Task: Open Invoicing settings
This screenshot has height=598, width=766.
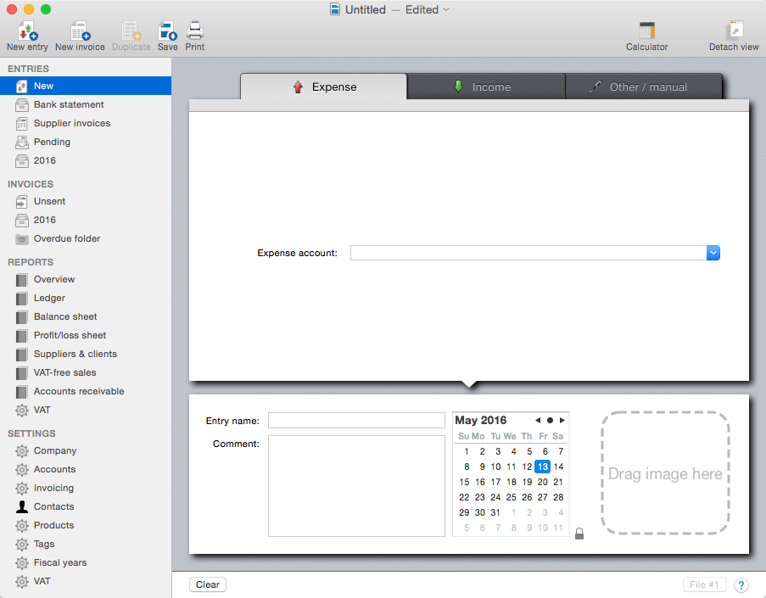Action: pyautogui.click(x=86, y=488)
